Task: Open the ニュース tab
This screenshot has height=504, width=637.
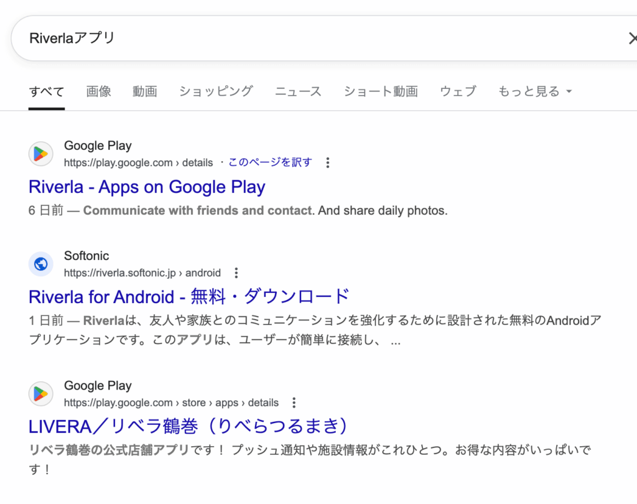Action: 298,91
